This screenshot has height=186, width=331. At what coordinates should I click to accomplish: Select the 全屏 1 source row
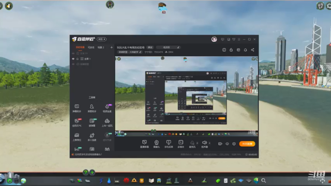[92, 59]
